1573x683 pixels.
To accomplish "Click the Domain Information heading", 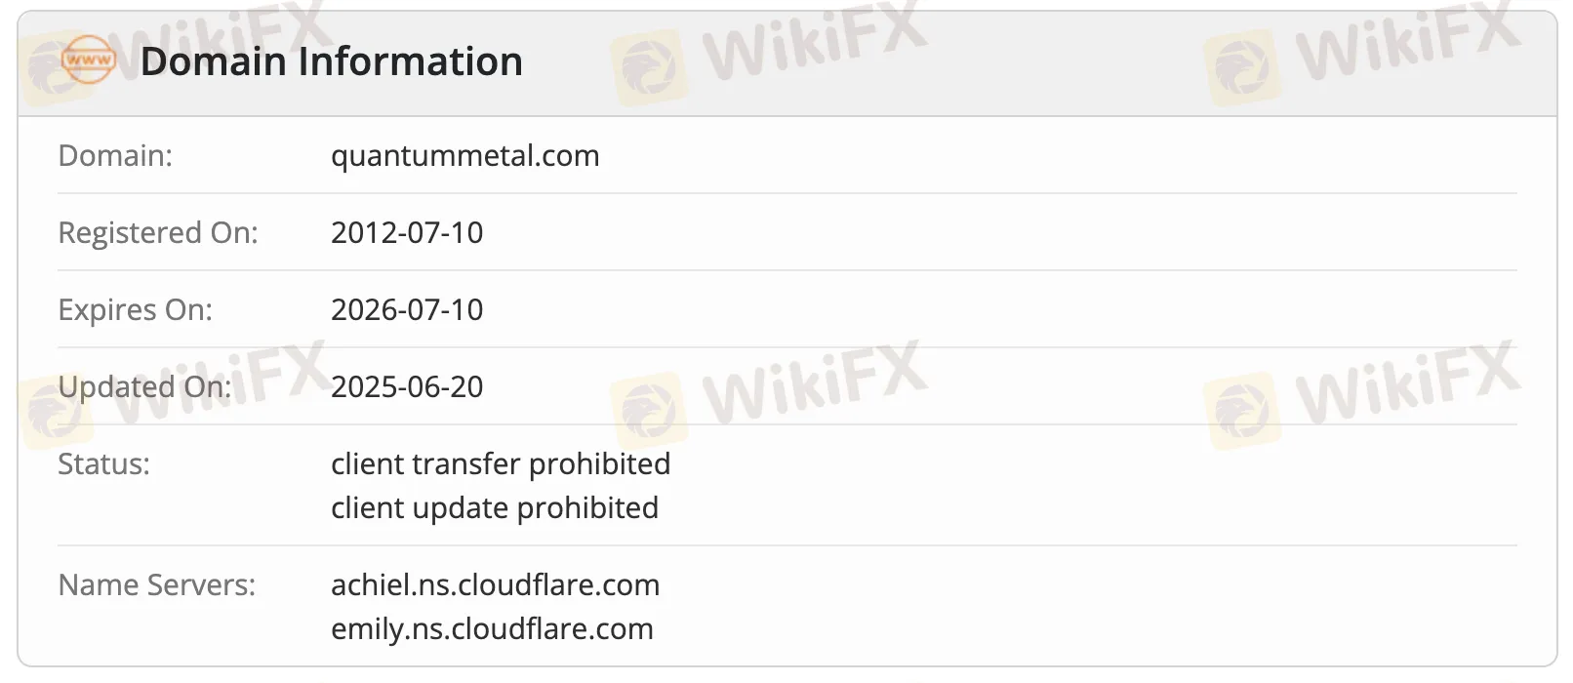I will pyautogui.click(x=332, y=61).
